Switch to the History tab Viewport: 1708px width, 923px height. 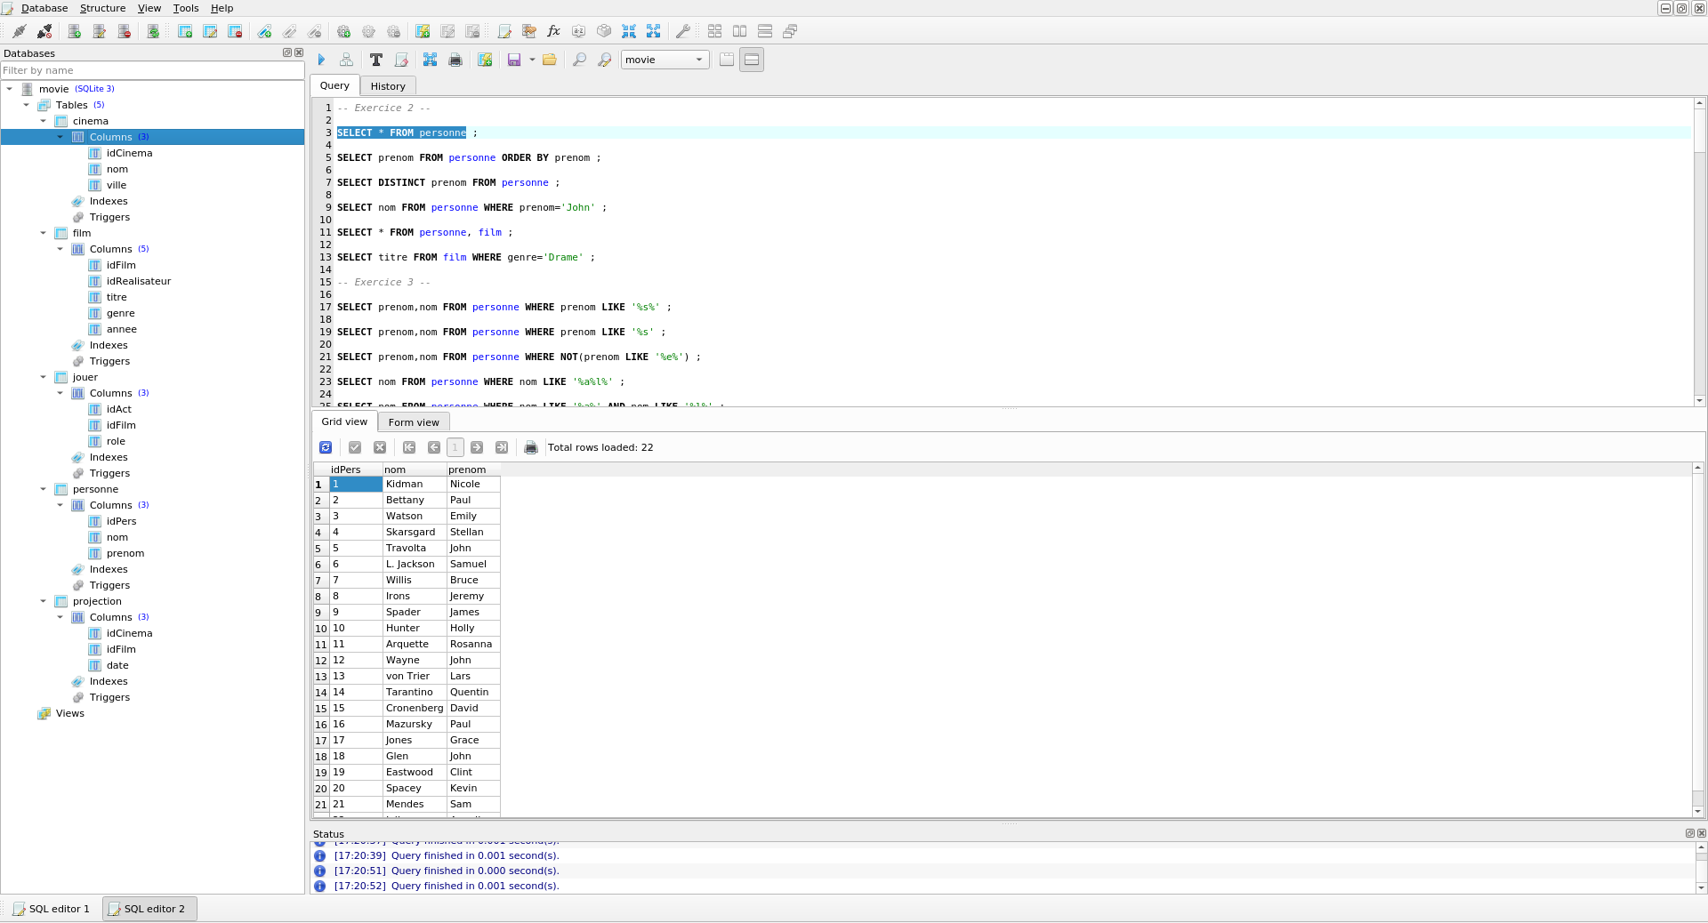click(x=388, y=86)
